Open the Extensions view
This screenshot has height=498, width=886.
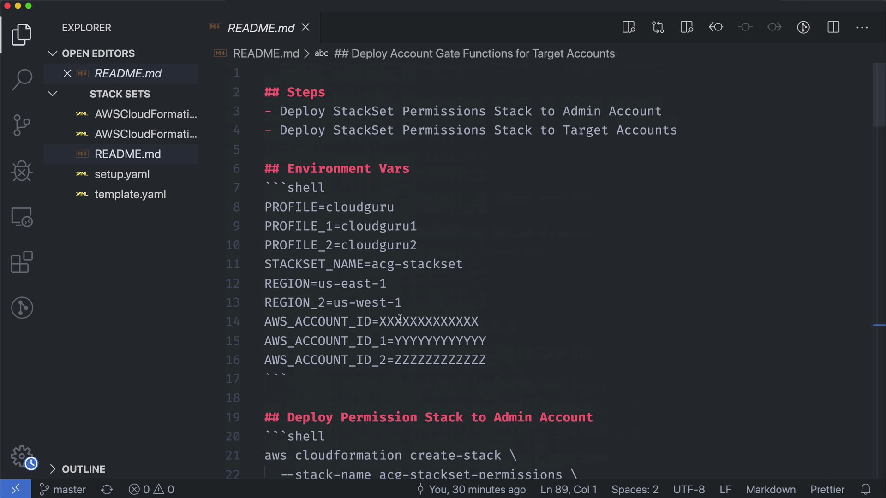[x=22, y=262]
